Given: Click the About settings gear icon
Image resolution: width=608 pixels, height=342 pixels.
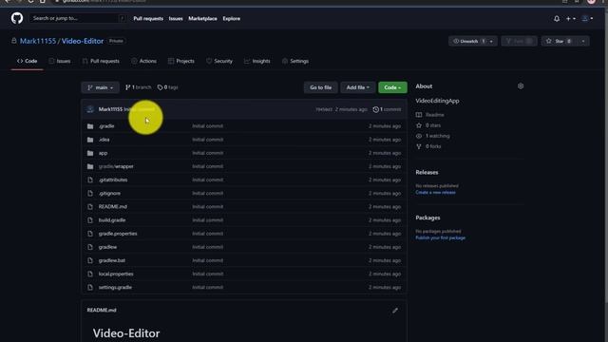Looking at the screenshot, I should tap(521, 86).
